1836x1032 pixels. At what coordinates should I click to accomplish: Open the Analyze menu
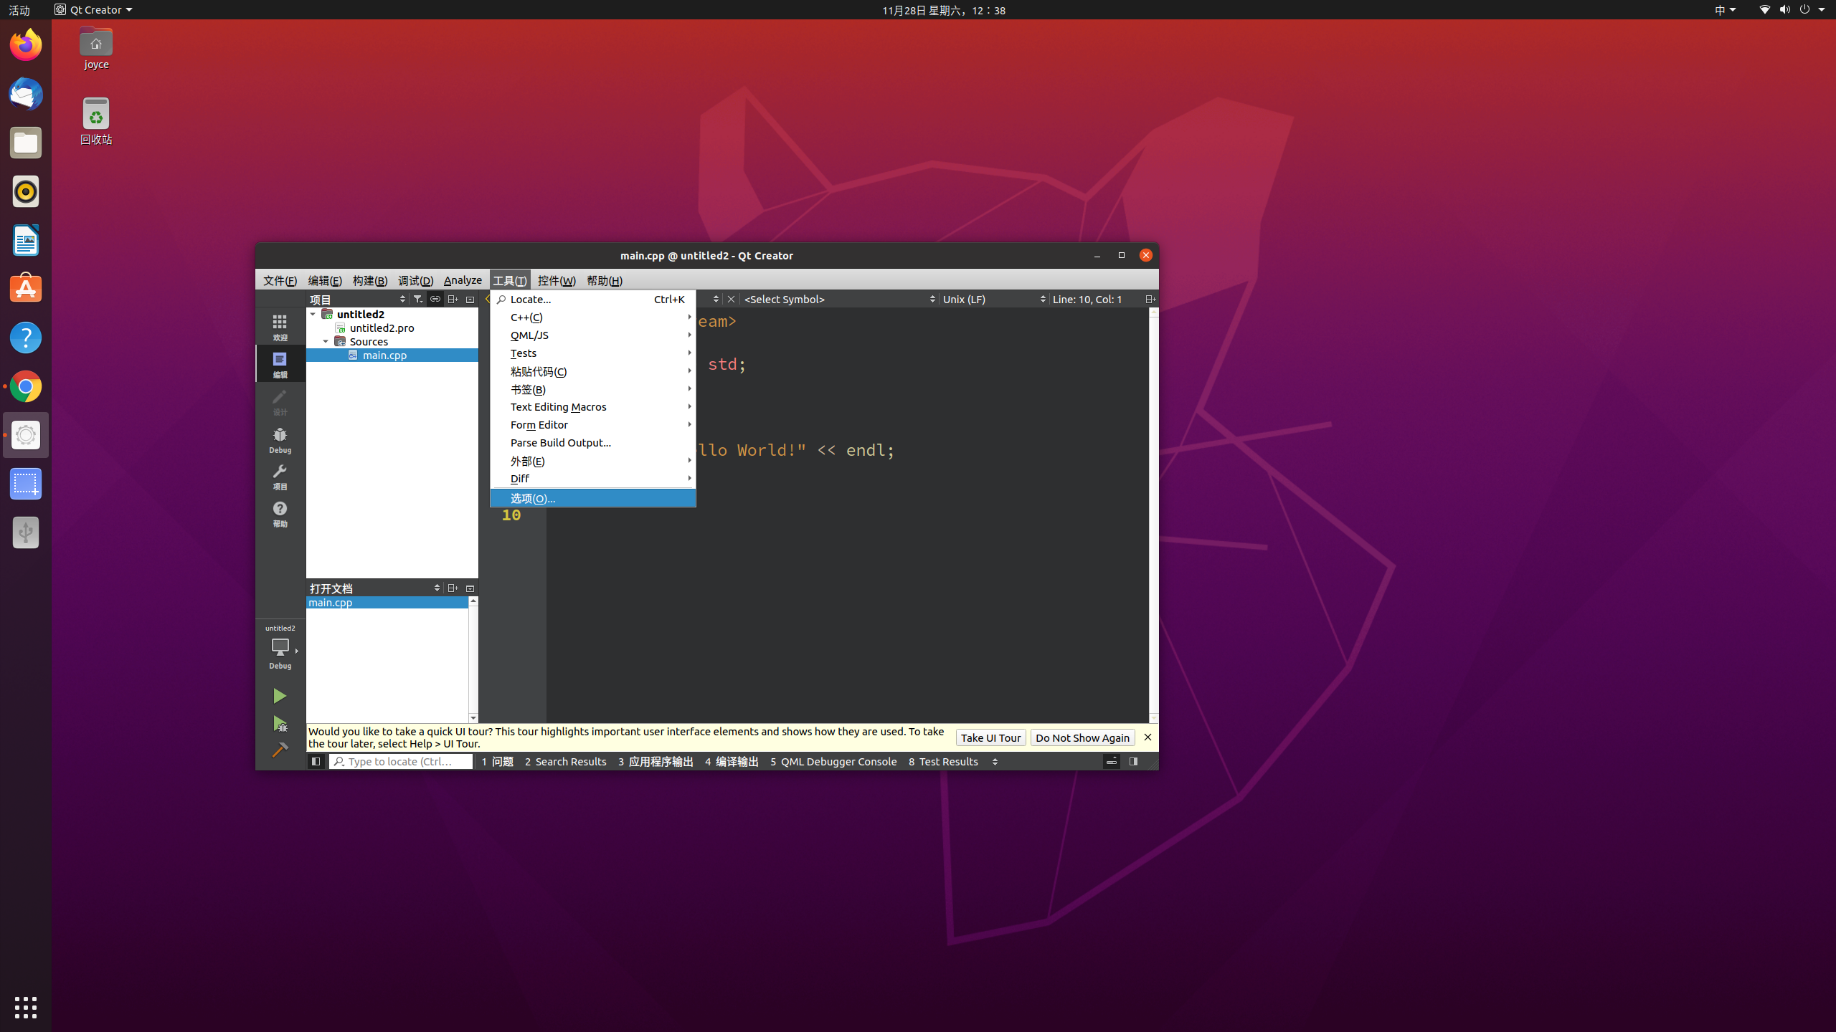coord(463,280)
